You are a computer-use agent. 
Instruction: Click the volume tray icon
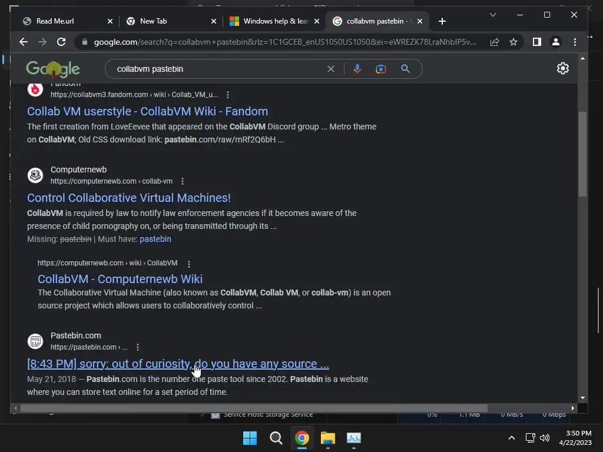click(x=545, y=438)
